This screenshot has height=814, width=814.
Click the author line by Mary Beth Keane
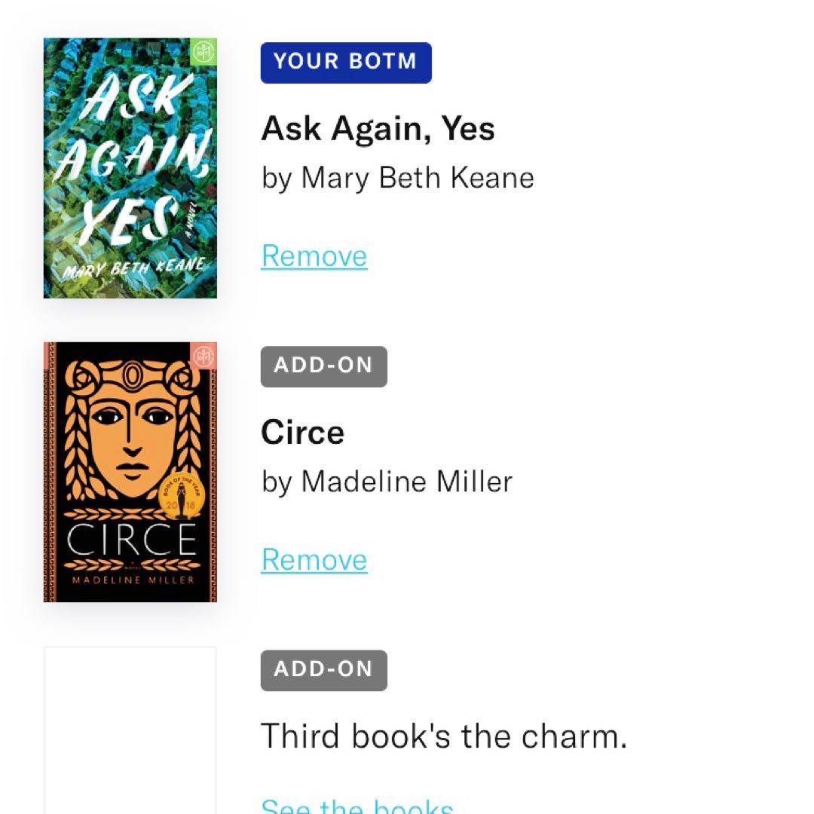tap(398, 178)
